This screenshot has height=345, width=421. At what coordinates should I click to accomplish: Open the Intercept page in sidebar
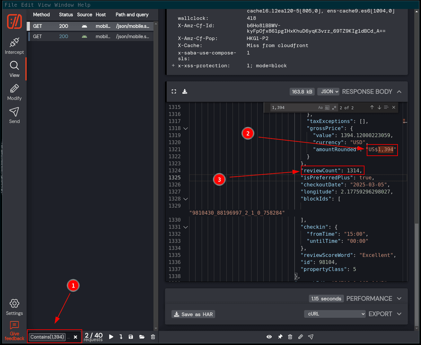[x=14, y=46]
